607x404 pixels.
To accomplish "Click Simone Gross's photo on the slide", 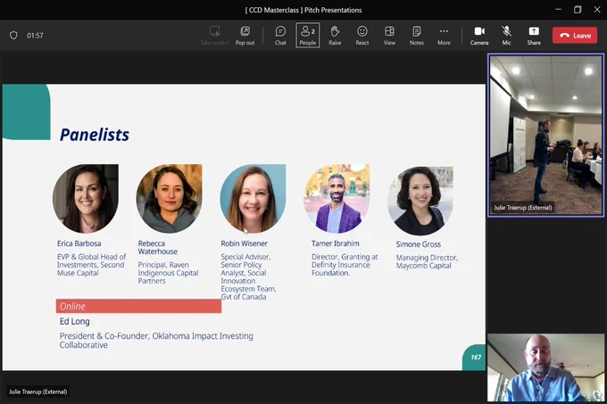I will [420, 200].
